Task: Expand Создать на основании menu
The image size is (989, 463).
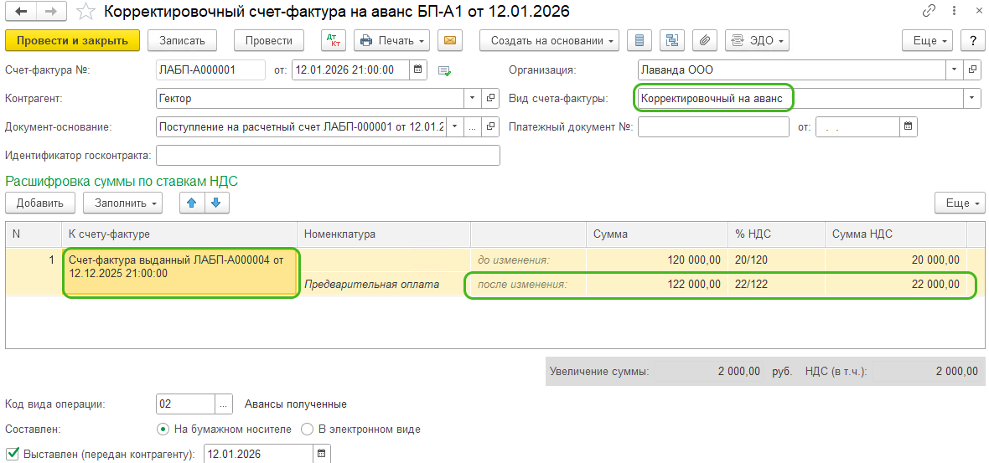Action: [549, 40]
